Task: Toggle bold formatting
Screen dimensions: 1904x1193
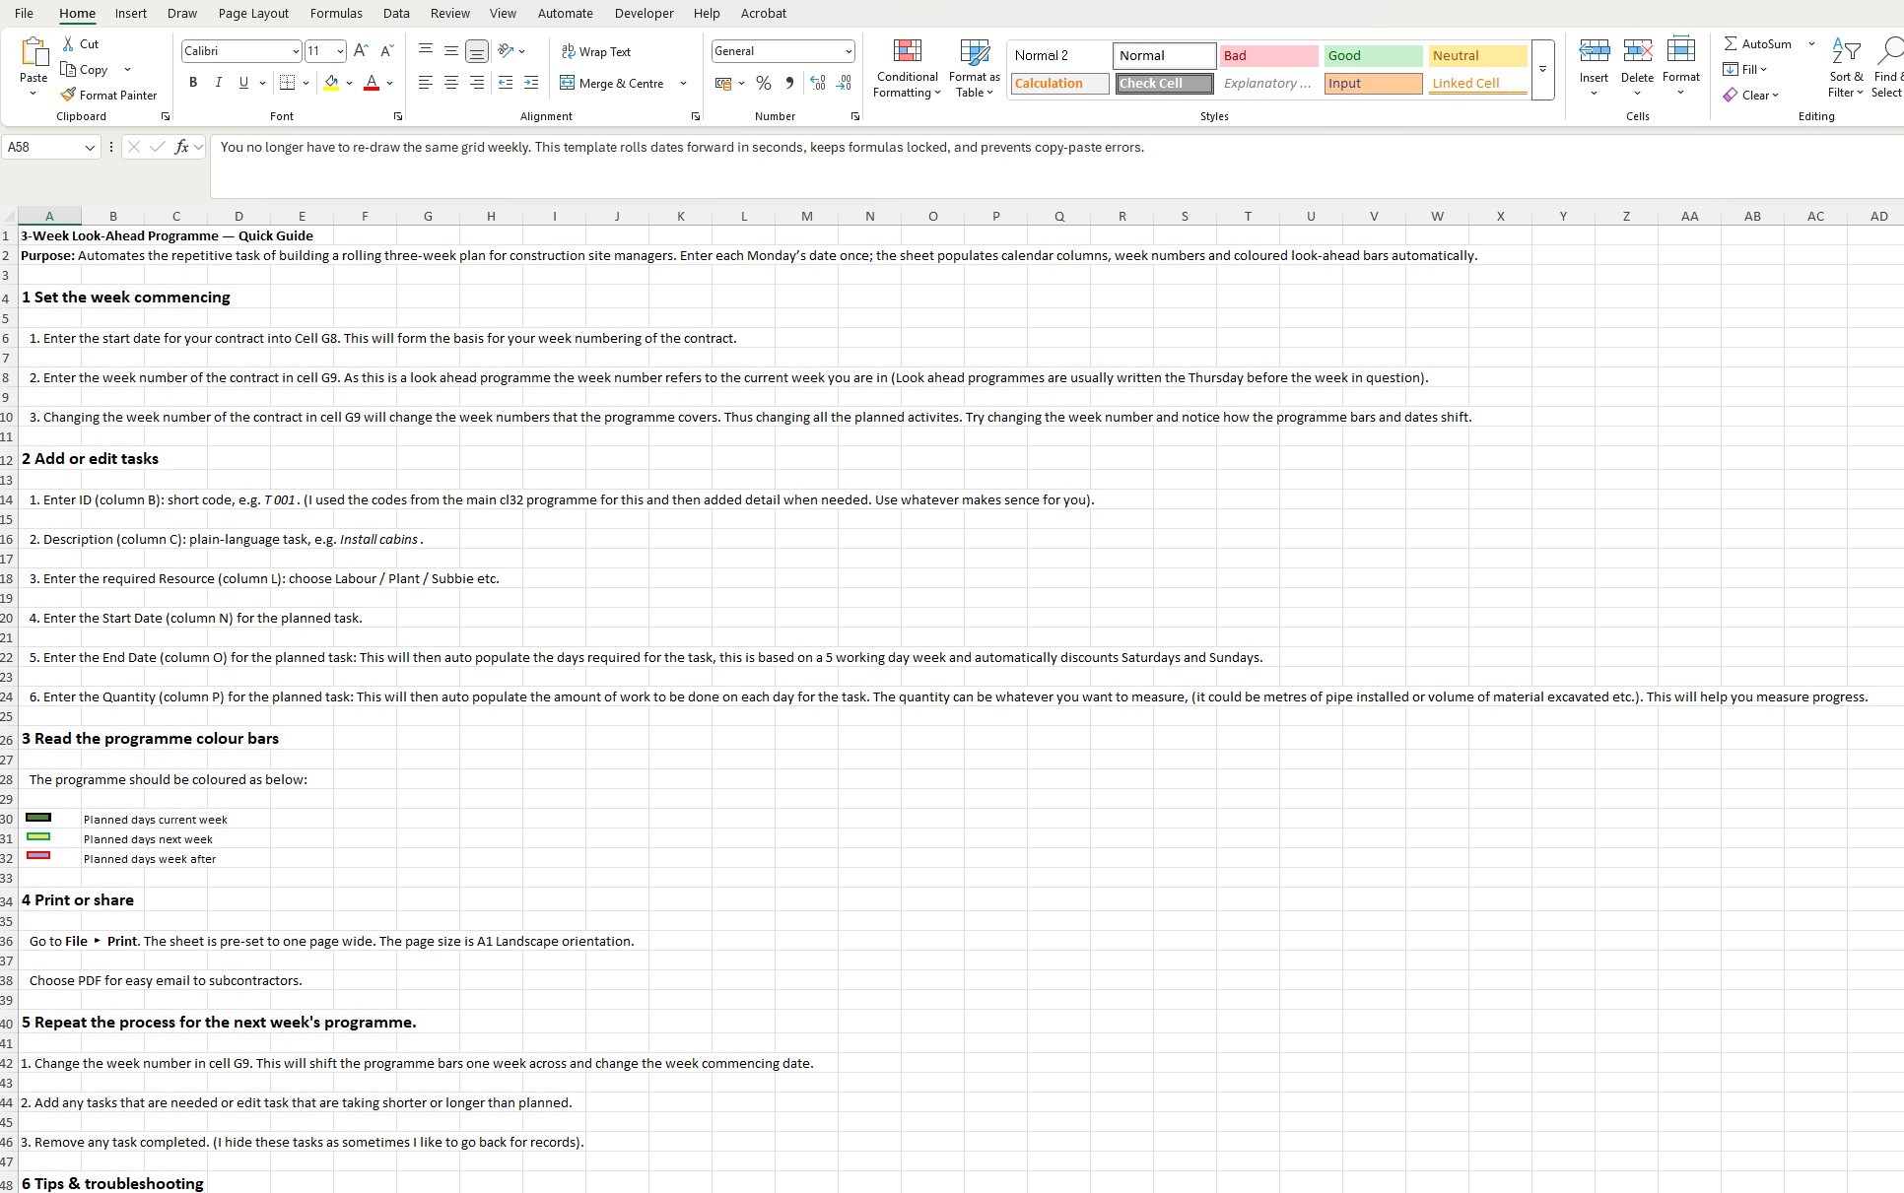Action: pos(193,83)
